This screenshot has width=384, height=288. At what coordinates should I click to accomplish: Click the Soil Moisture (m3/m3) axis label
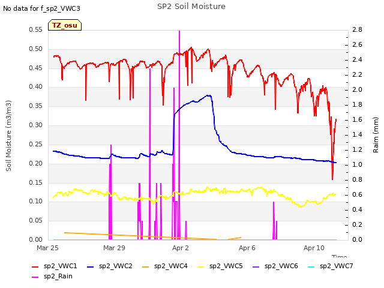(8, 136)
